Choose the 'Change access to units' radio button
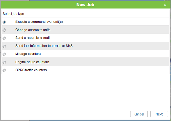This screenshot has width=171, height=121. coord(4,30)
